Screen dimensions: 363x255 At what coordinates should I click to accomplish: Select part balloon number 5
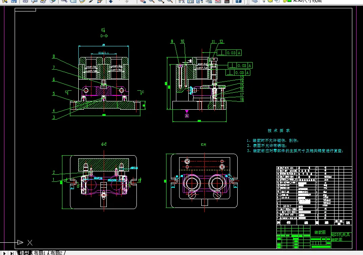[54, 94]
